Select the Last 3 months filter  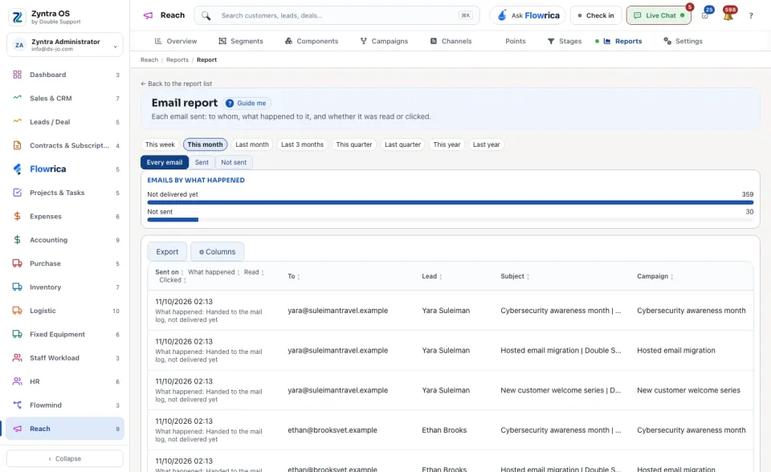(x=303, y=144)
